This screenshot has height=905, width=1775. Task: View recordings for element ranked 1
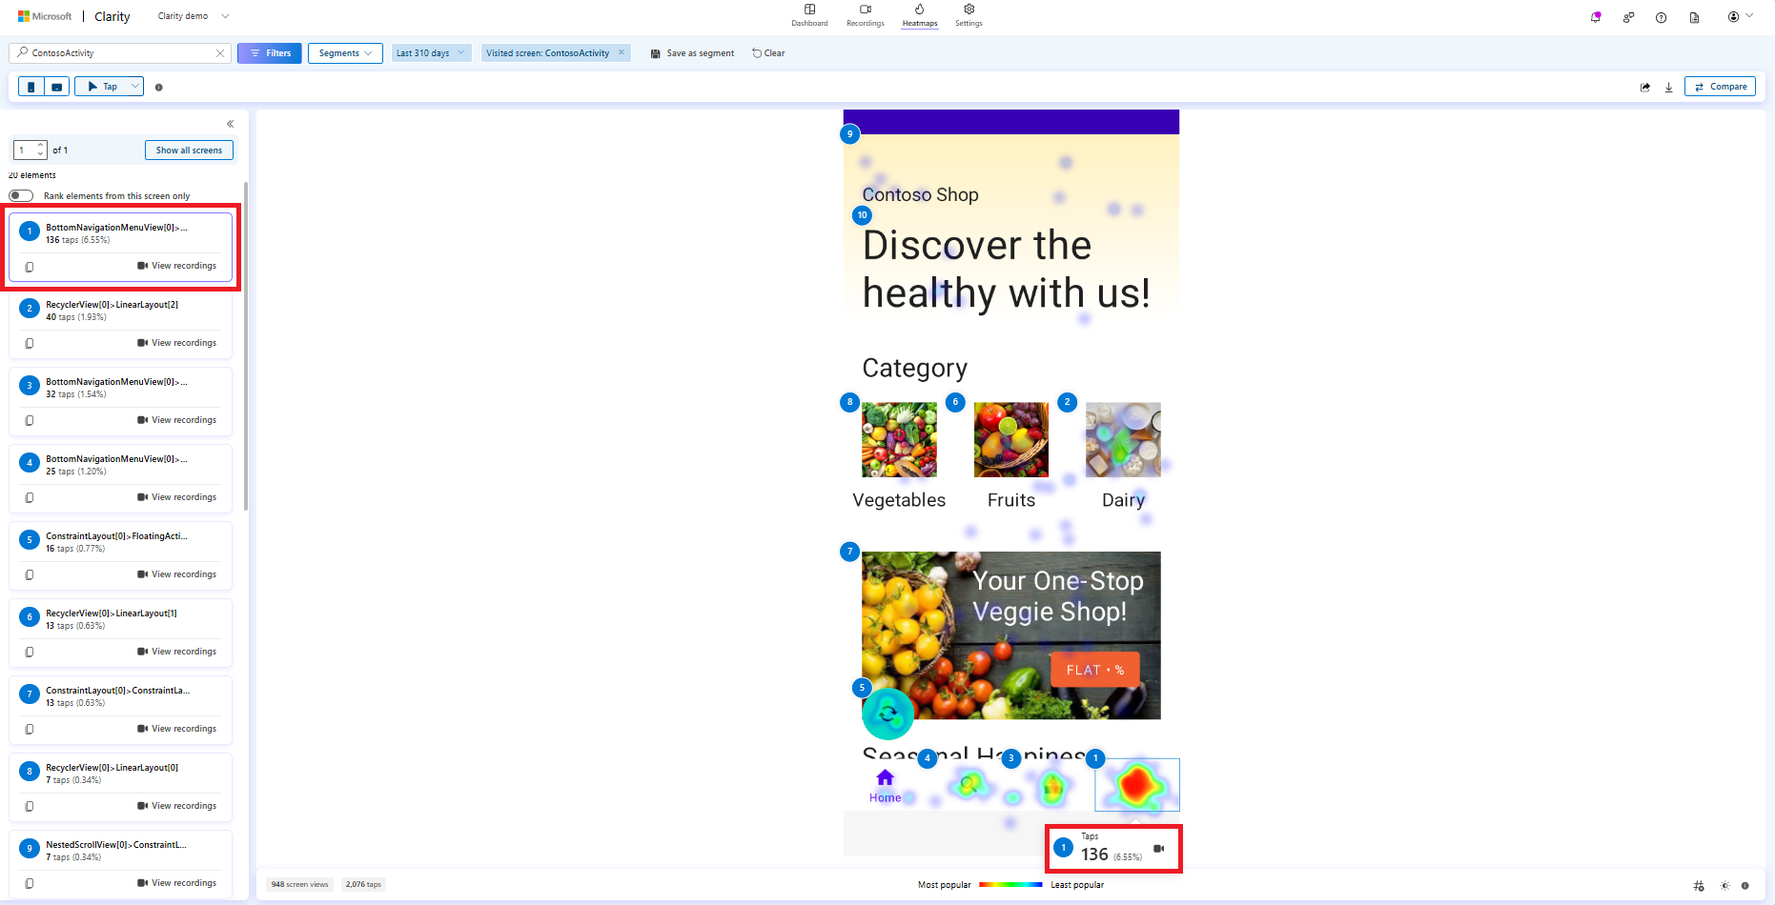(177, 266)
